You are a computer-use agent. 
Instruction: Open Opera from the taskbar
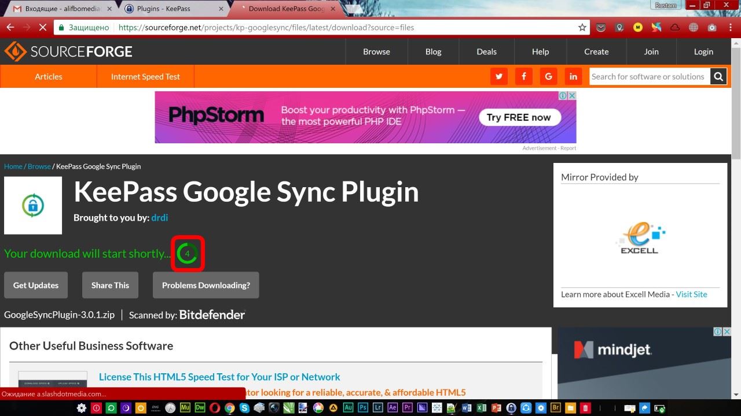tap(215, 408)
